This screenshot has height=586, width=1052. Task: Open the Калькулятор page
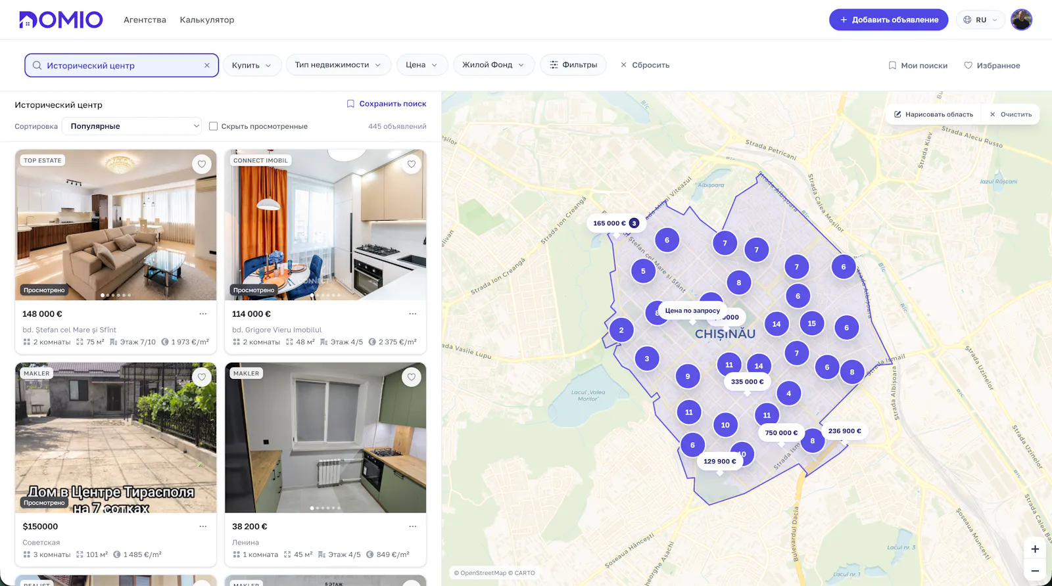[x=207, y=20]
